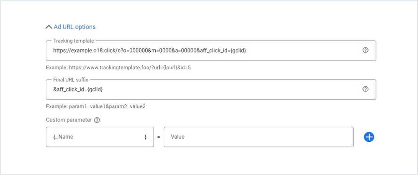Click the Ad URL options heading link
The image size is (418, 175).
point(75,27)
